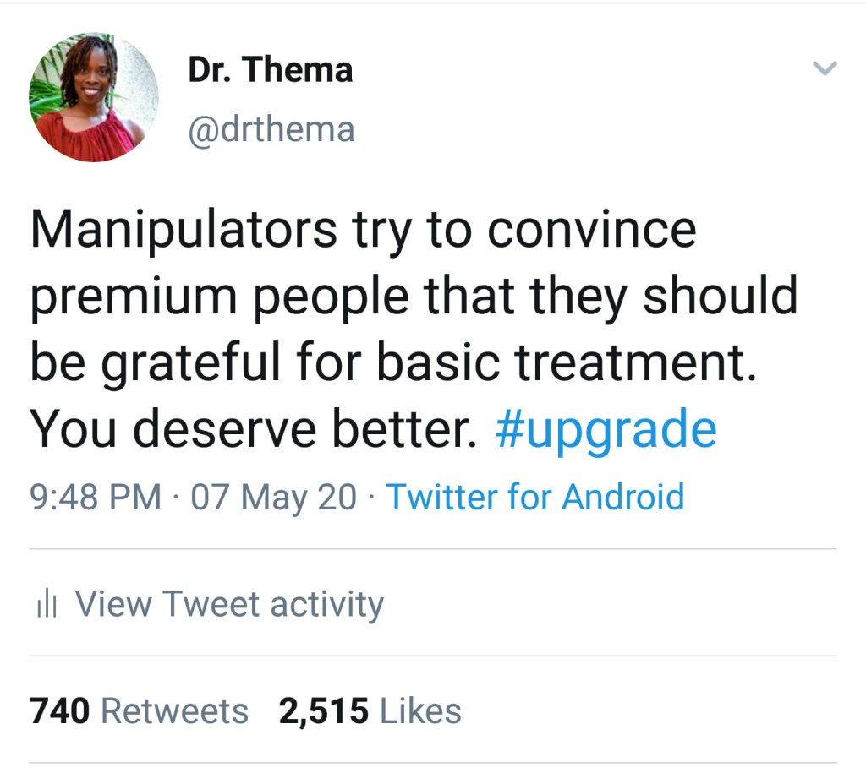Show the "Retweets" label list
The width and height of the screenshot is (866, 773).
point(174,711)
